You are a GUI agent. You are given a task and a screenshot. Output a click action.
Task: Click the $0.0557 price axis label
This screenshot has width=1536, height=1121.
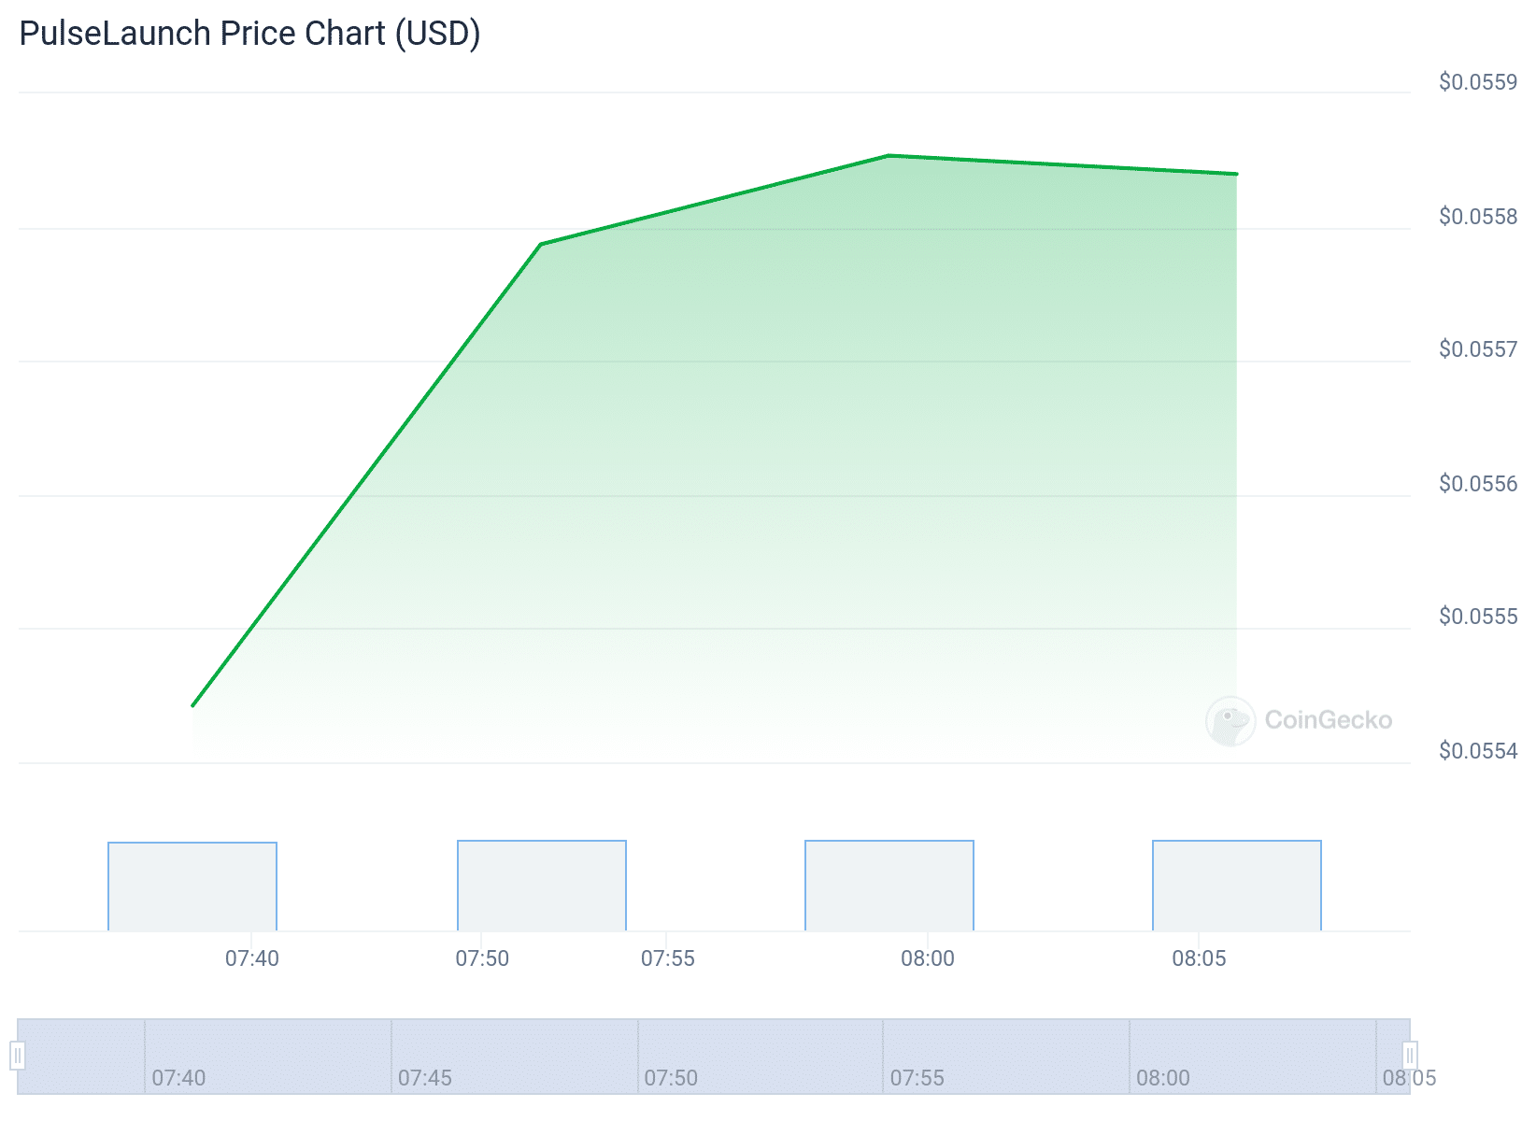coord(1478,349)
